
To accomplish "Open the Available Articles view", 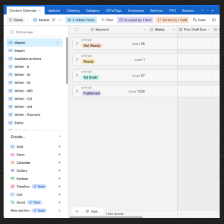I will (x=34, y=59).
